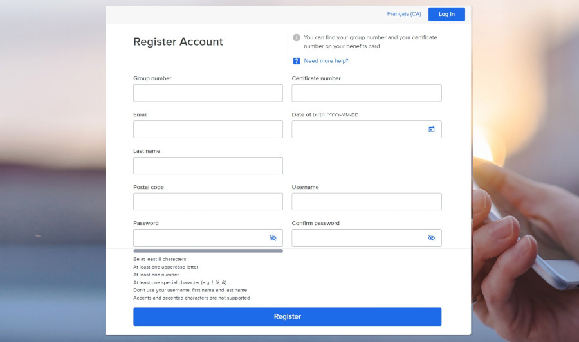Click the blue question mark help icon

(297, 61)
